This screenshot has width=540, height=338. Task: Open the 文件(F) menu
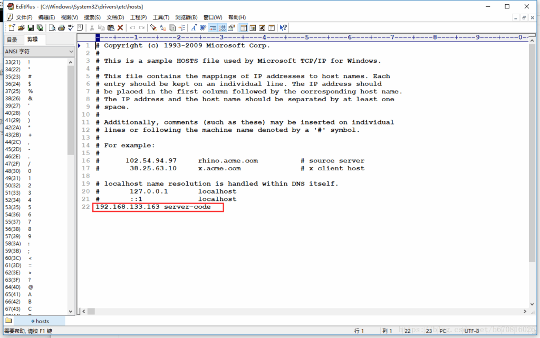point(23,17)
